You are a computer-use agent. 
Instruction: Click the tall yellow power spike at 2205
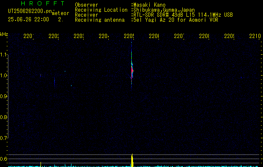132,160
